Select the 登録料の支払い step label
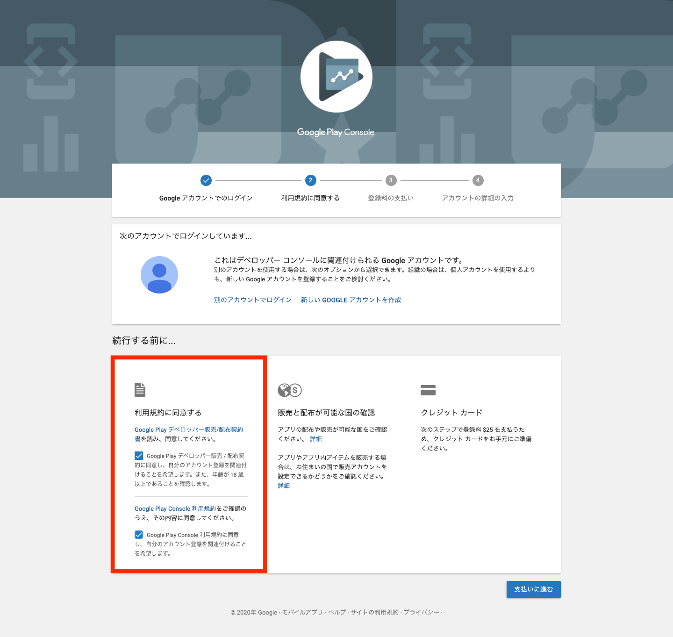Screen dimensions: 673x637 [x=391, y=198]
